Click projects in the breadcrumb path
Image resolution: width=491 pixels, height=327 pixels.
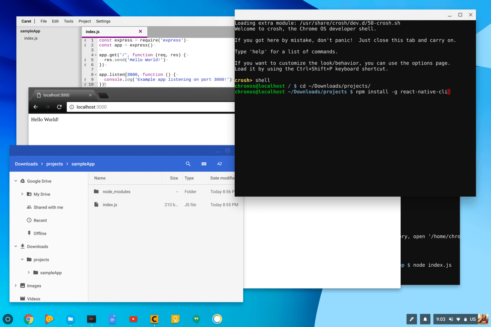(x=55, y=164)
